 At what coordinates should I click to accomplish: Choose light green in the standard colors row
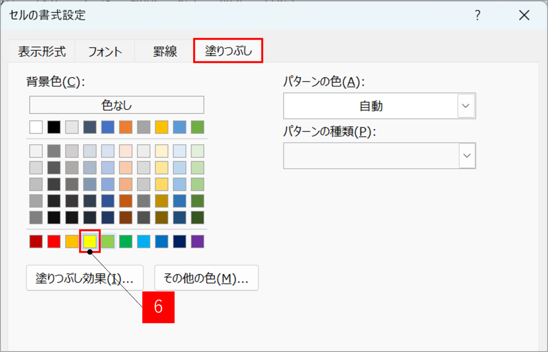[x=108, y=241]
